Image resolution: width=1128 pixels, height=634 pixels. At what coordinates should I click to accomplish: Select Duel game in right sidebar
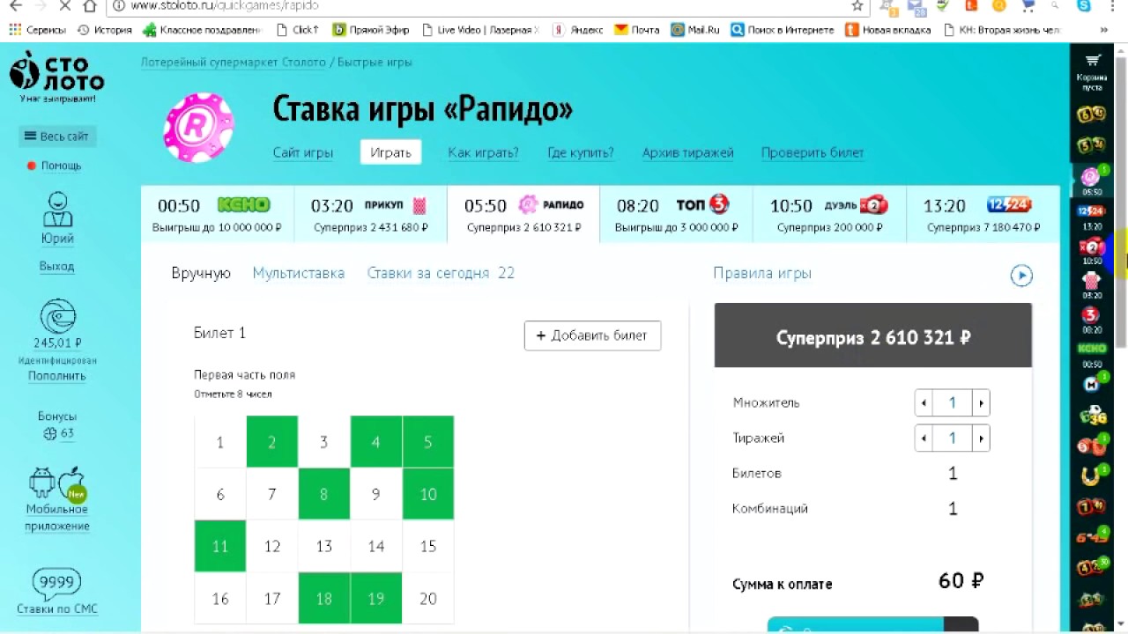pos(1092,247)
